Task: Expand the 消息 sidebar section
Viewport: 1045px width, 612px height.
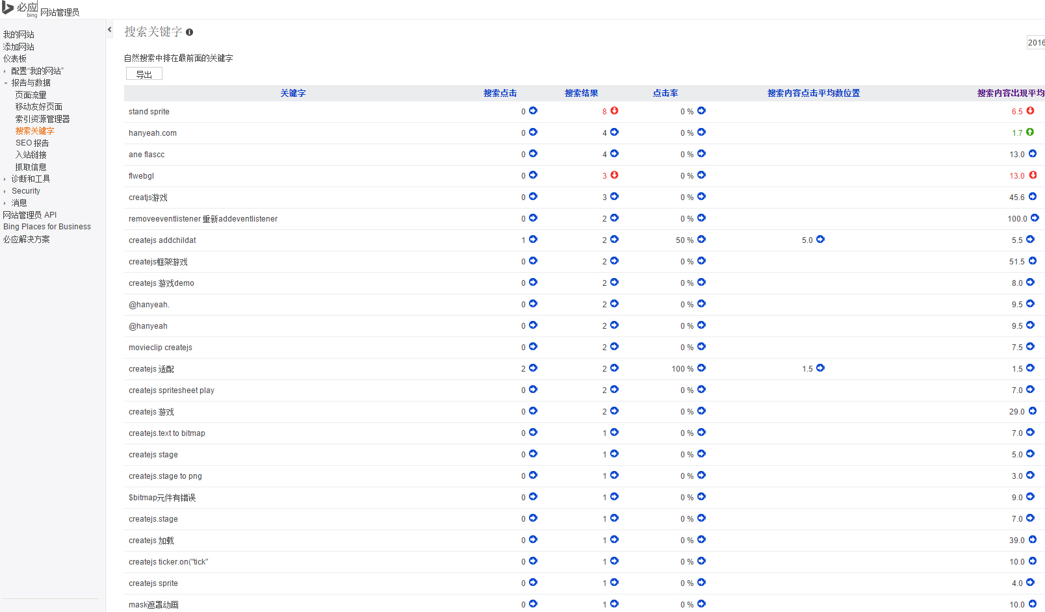Action: (x=5, y=203)
